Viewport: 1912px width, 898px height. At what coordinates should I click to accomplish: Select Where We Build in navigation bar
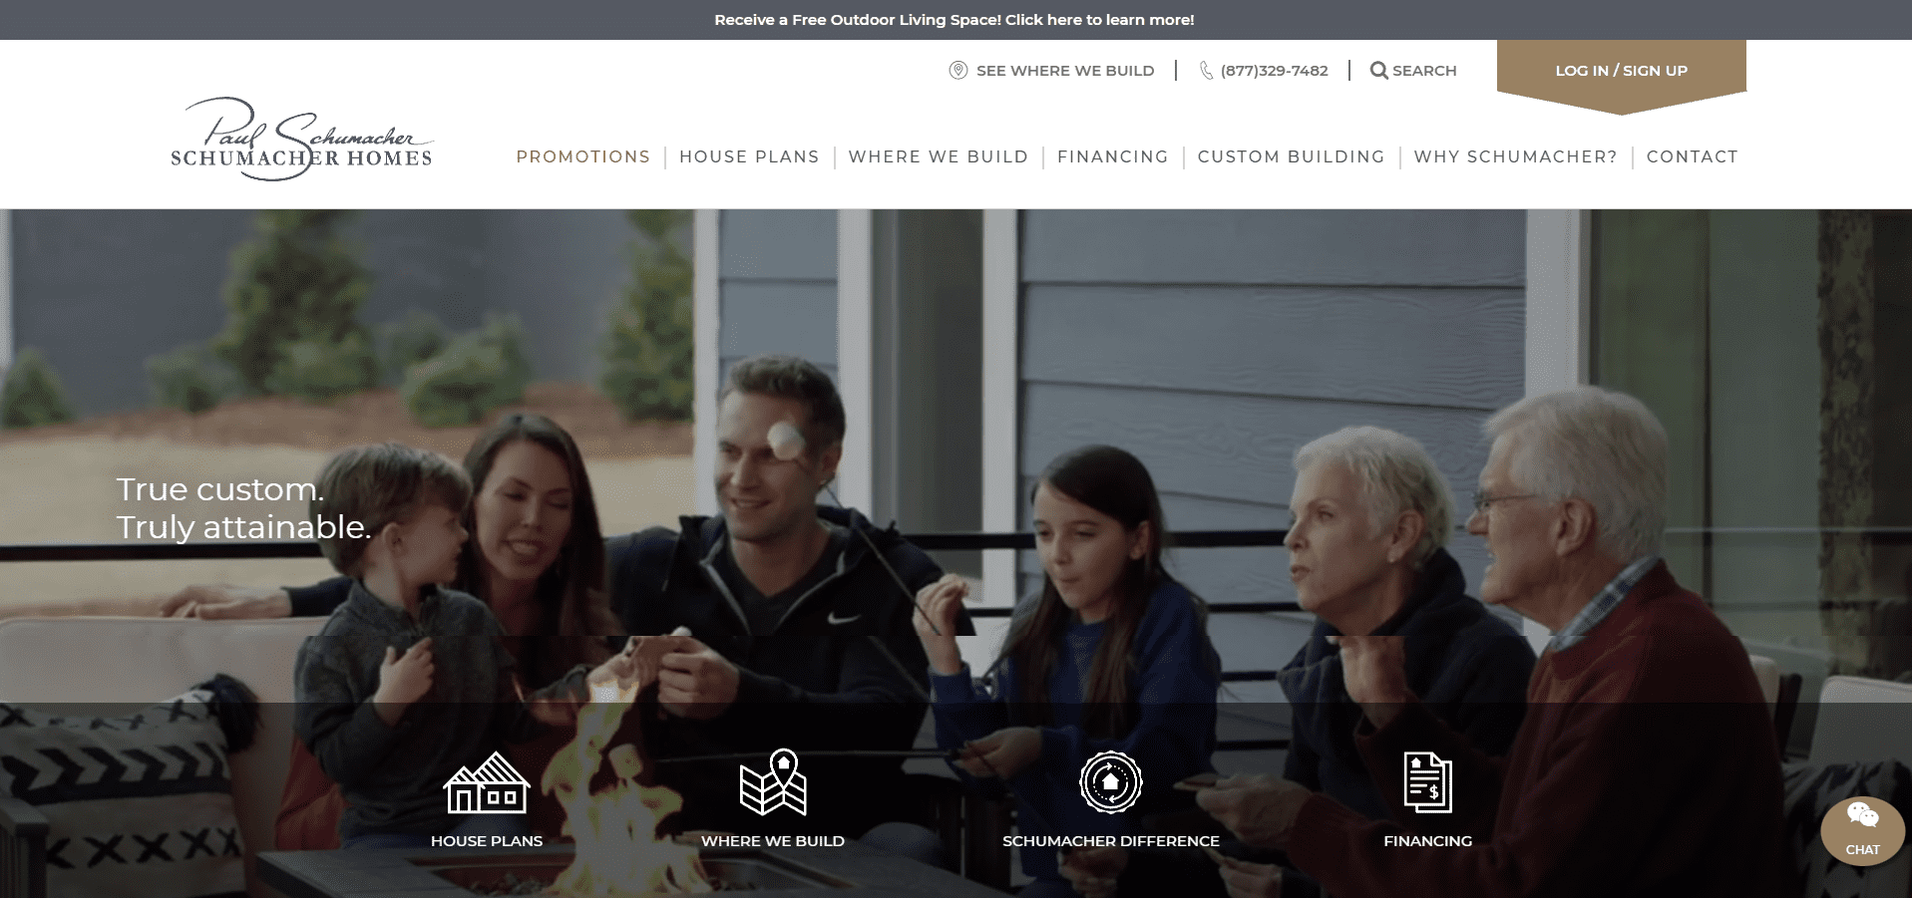[x=938, y=156]
